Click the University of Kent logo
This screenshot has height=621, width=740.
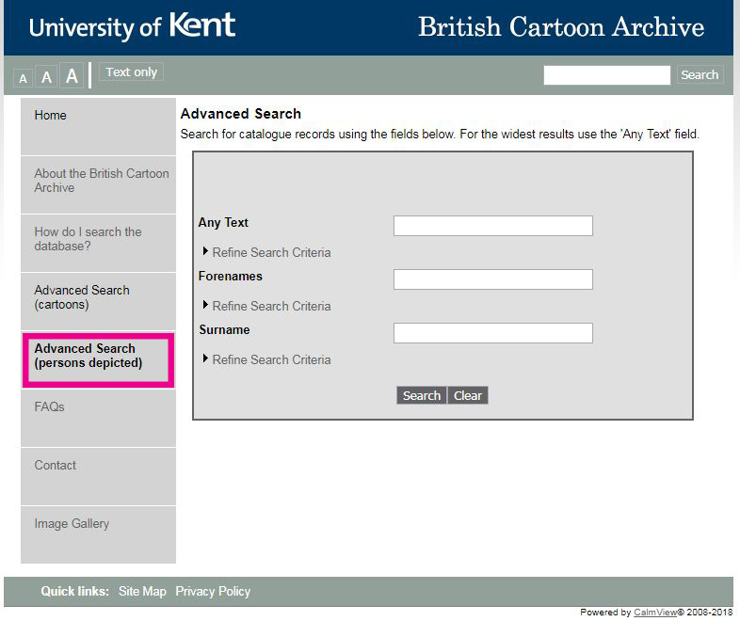tap(132, 26)
